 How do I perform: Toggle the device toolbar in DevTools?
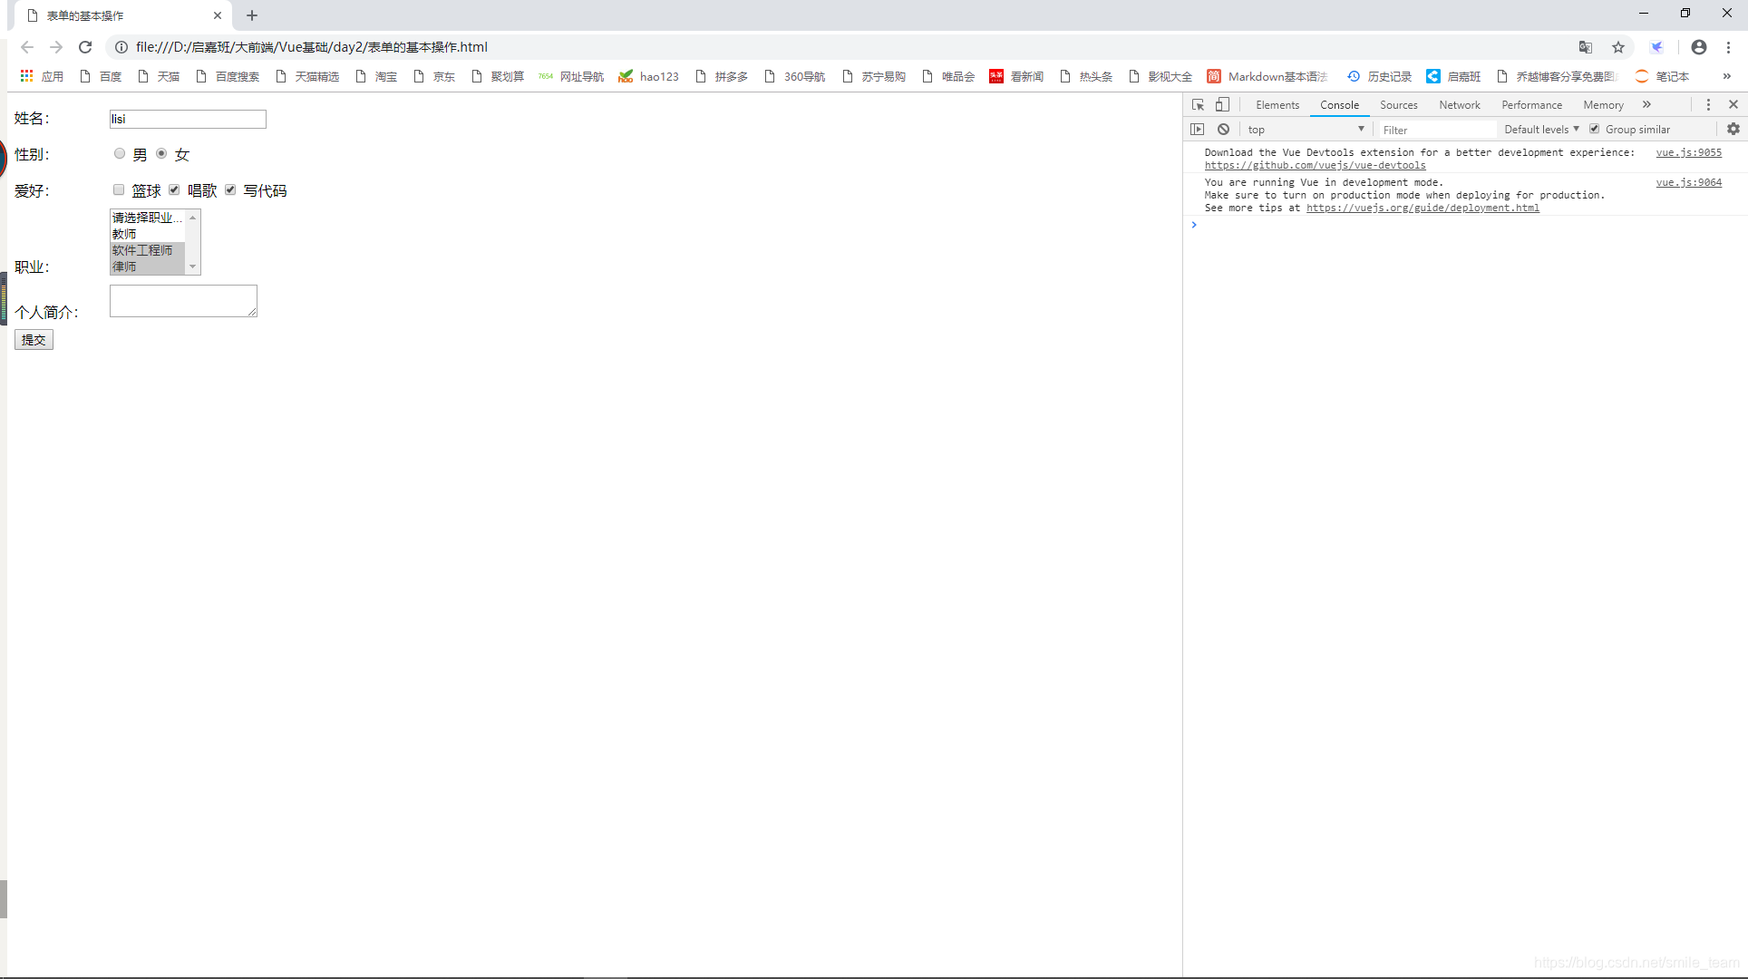pyautogui.click(x=1222, y=104)
